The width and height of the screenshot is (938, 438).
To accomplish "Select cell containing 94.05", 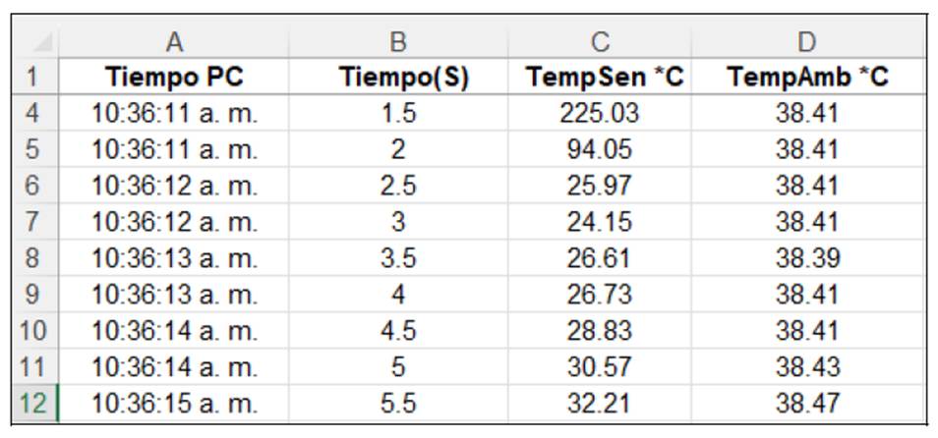I will [x=600, y=149].
